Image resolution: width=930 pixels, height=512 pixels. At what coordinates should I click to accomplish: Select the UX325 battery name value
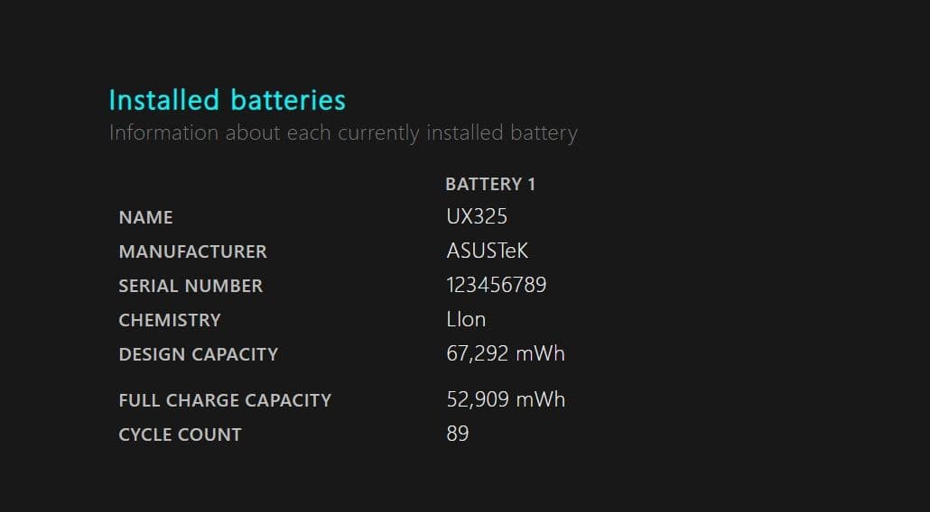tap(477, 217)
